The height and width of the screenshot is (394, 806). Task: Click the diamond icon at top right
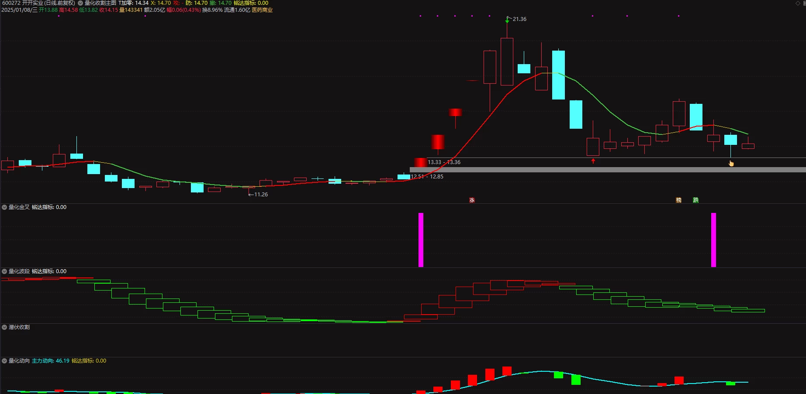798,3
